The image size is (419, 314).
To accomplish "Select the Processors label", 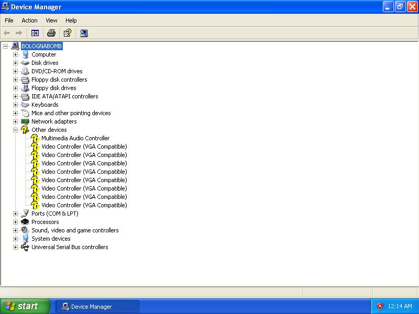I will click(45, 222).
